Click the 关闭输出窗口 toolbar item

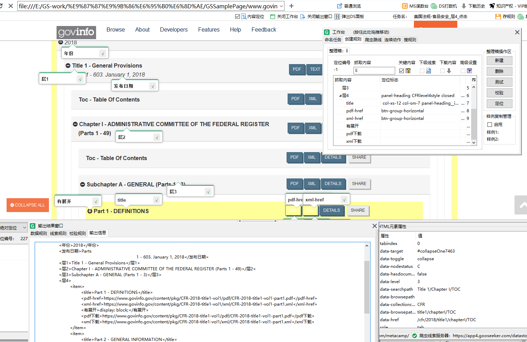(316, 16)
